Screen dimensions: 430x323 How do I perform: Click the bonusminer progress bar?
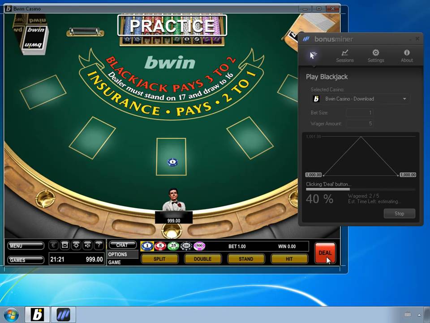(x=361, y=189)
